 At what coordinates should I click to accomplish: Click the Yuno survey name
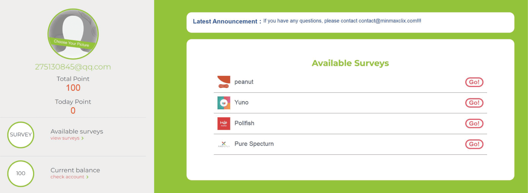point(241,102)
